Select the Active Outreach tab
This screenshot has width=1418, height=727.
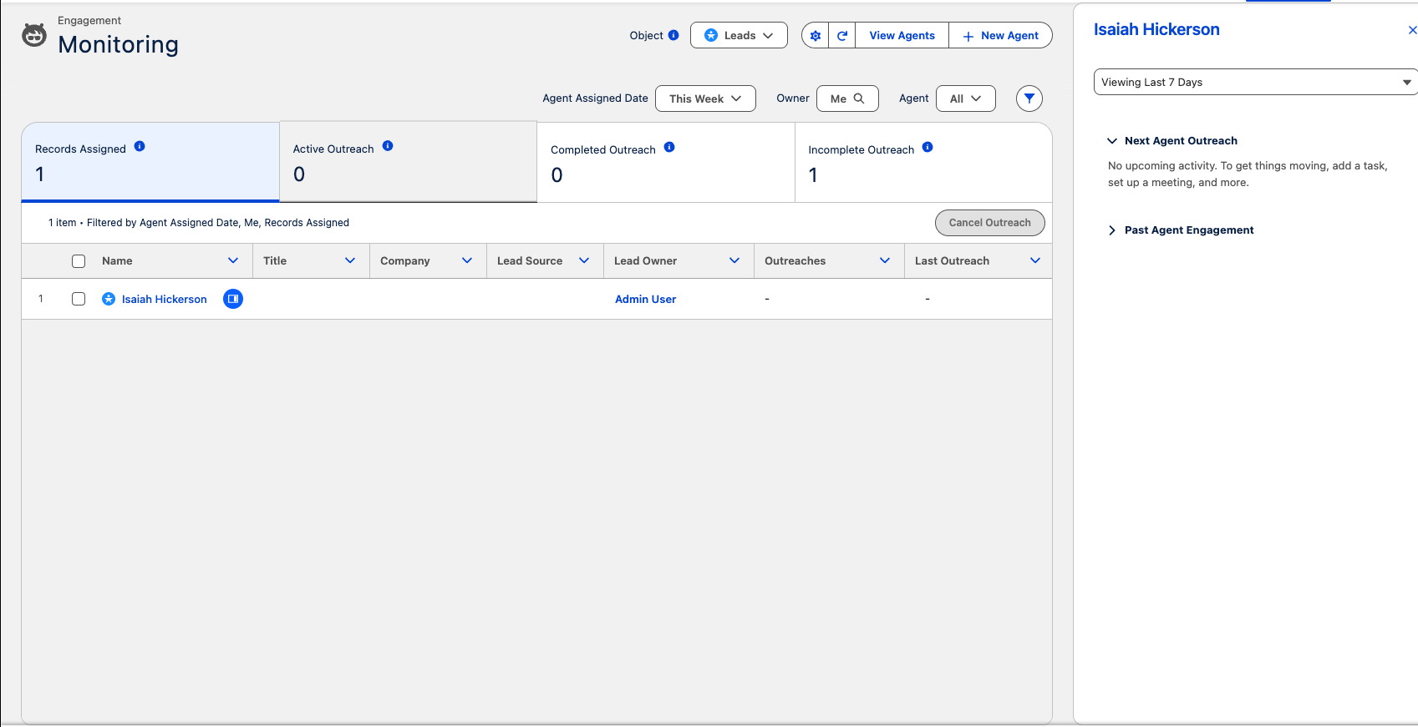point(408,162)
